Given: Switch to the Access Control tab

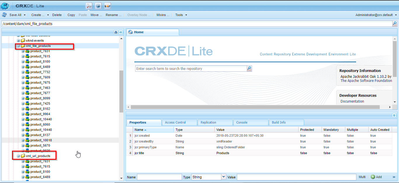Looking at the screenshot, I should (x=179, y=122).
